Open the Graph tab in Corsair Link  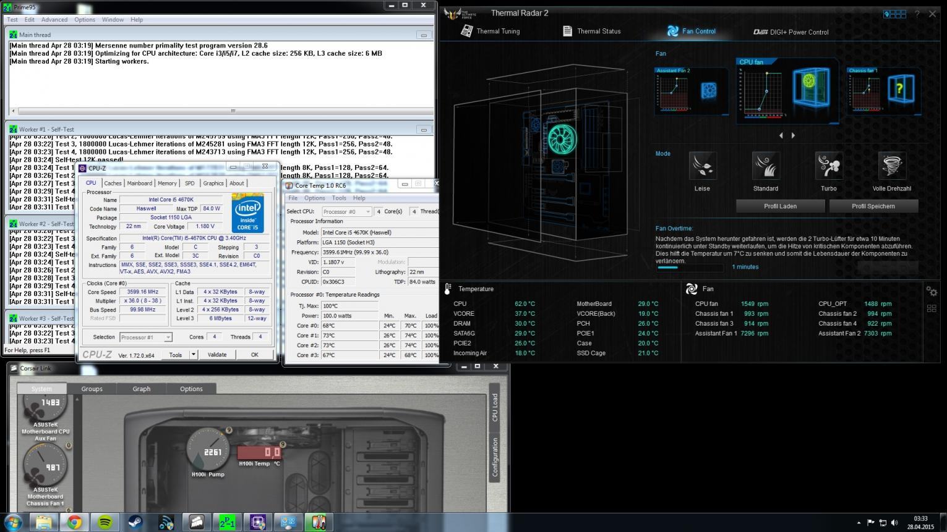[x=142, y=389]
